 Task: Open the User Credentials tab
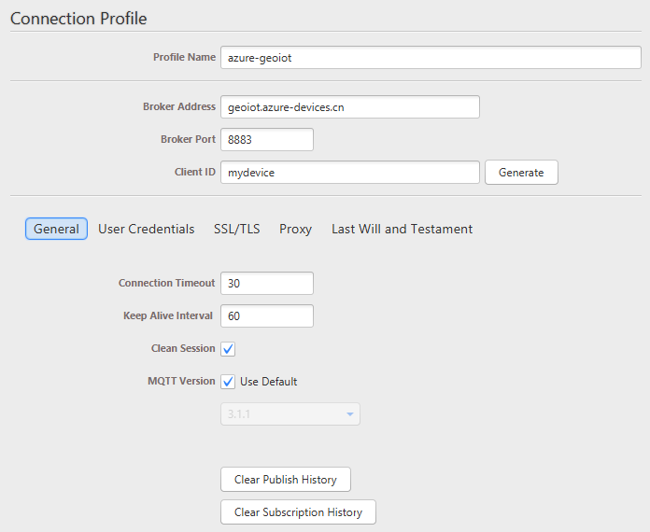click(x=147, y=229)
